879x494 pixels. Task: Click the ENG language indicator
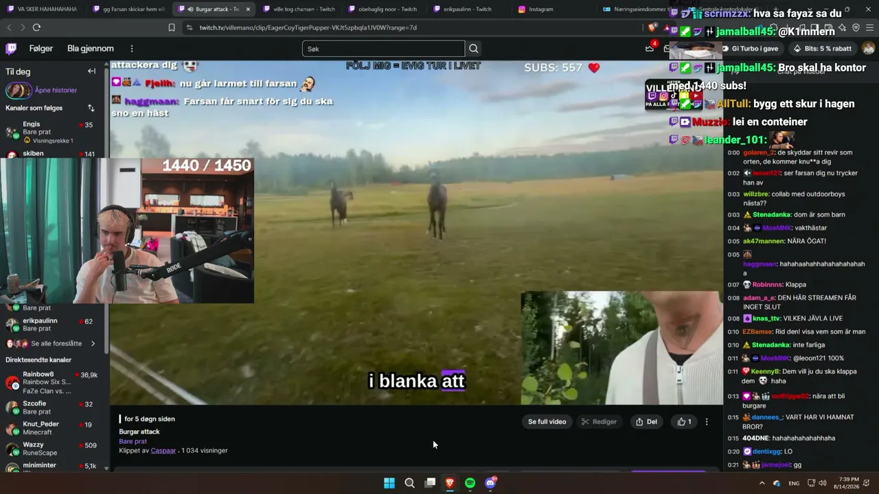pos(794,483)
